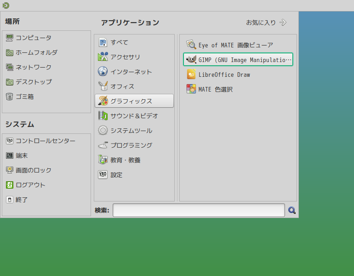Select the インターネット globe icon
This screenshot has width=354, height=276.
[103, 72]
